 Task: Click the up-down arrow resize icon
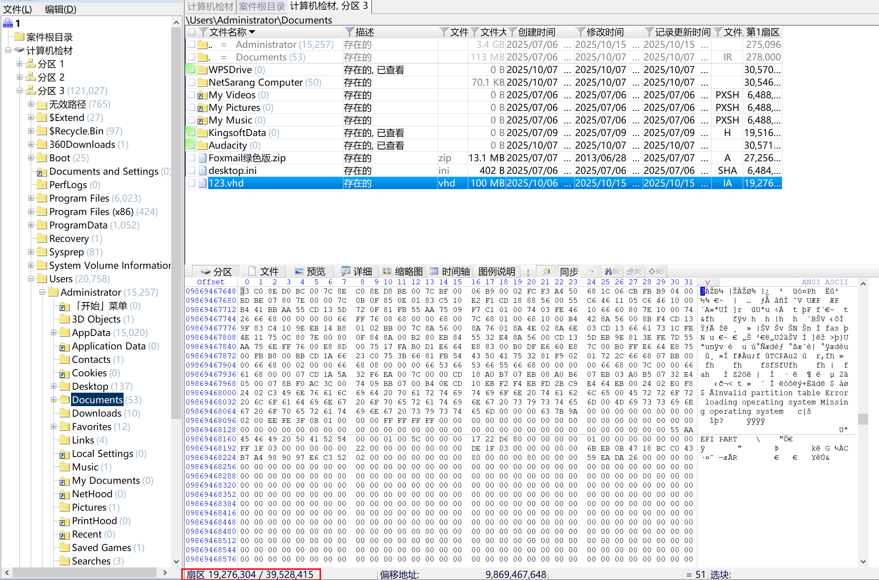(528, 272)
